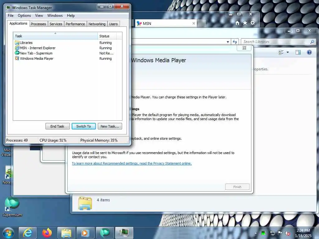Select the Libraries task row
The height and width of the screenshot is (239, 319).
68,43
